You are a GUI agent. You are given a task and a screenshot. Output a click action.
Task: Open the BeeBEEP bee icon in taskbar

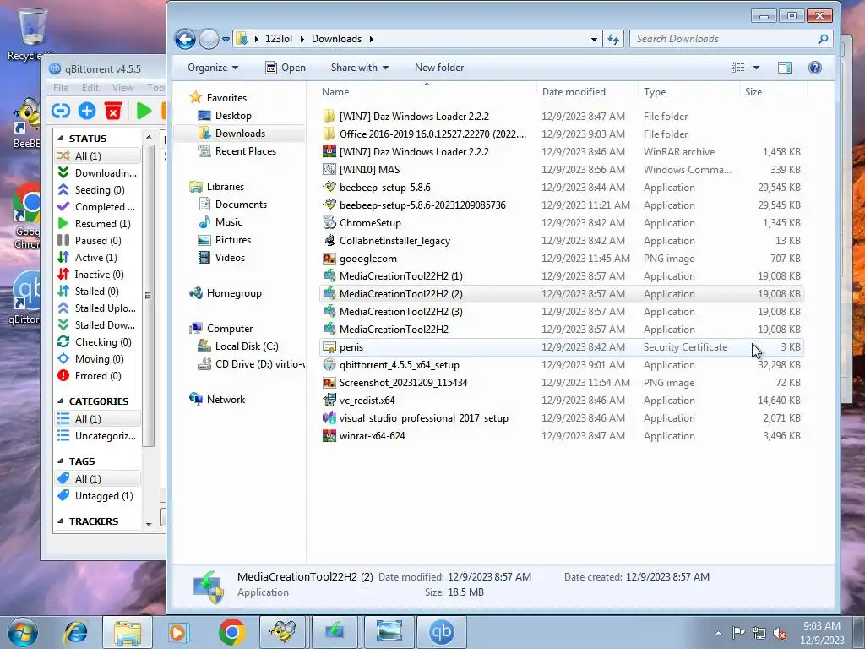(282, 632)
